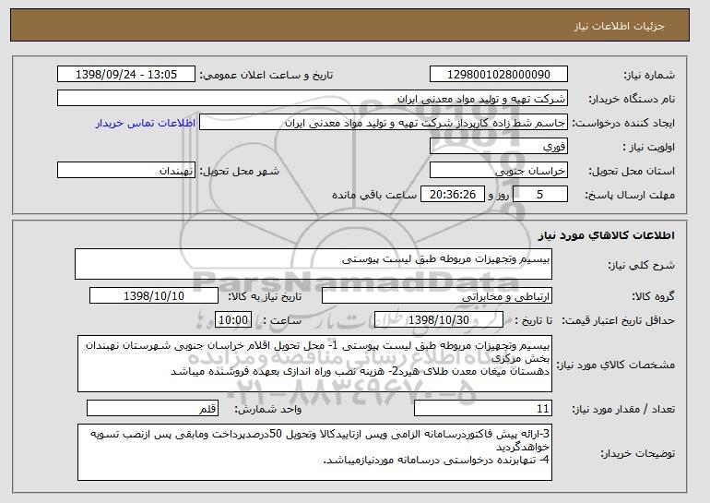The height and width of the screenshot is (503, 710).
Task: Click the quantity field showing 11
Action: [483, 408]
